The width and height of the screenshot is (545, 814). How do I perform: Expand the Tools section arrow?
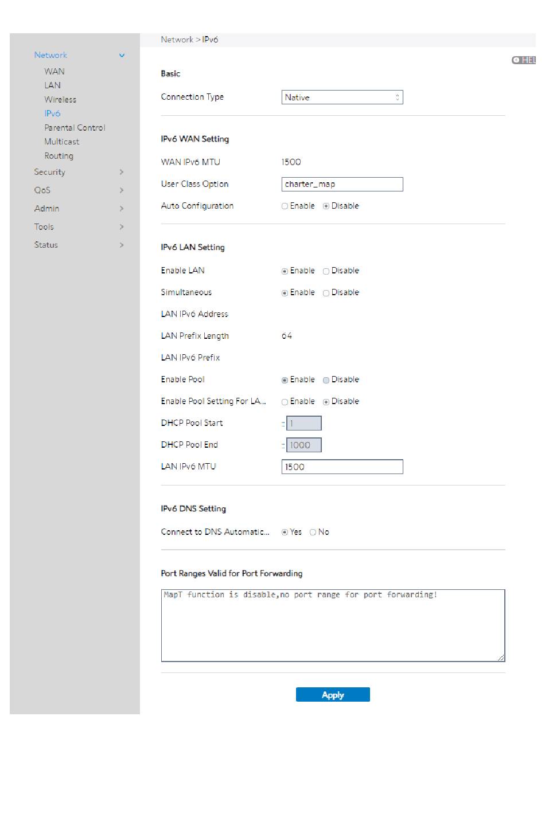click(x=122, y=227)
